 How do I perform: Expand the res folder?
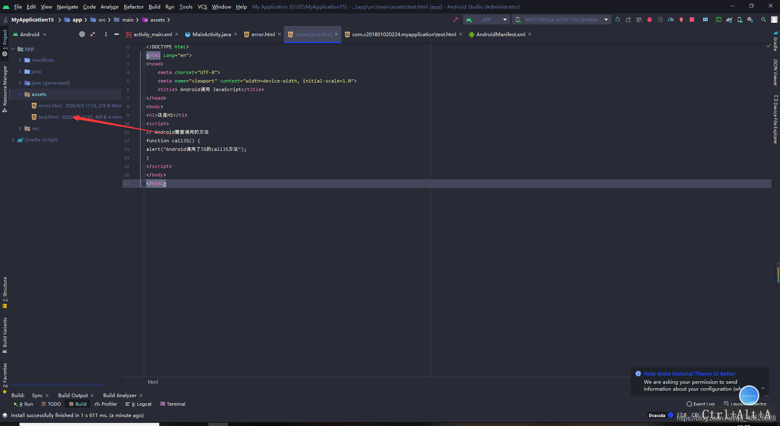(x=20, y=128)
